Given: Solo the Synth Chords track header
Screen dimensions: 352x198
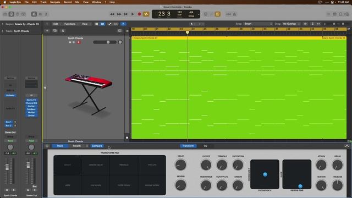Looking at the screenshot, I should click(74, 42).
